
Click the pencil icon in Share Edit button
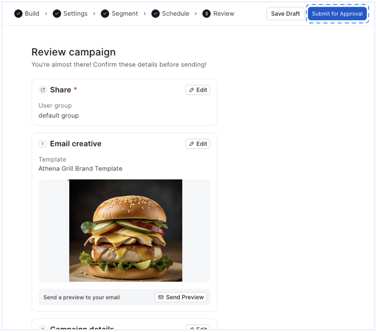coord(192,90)
